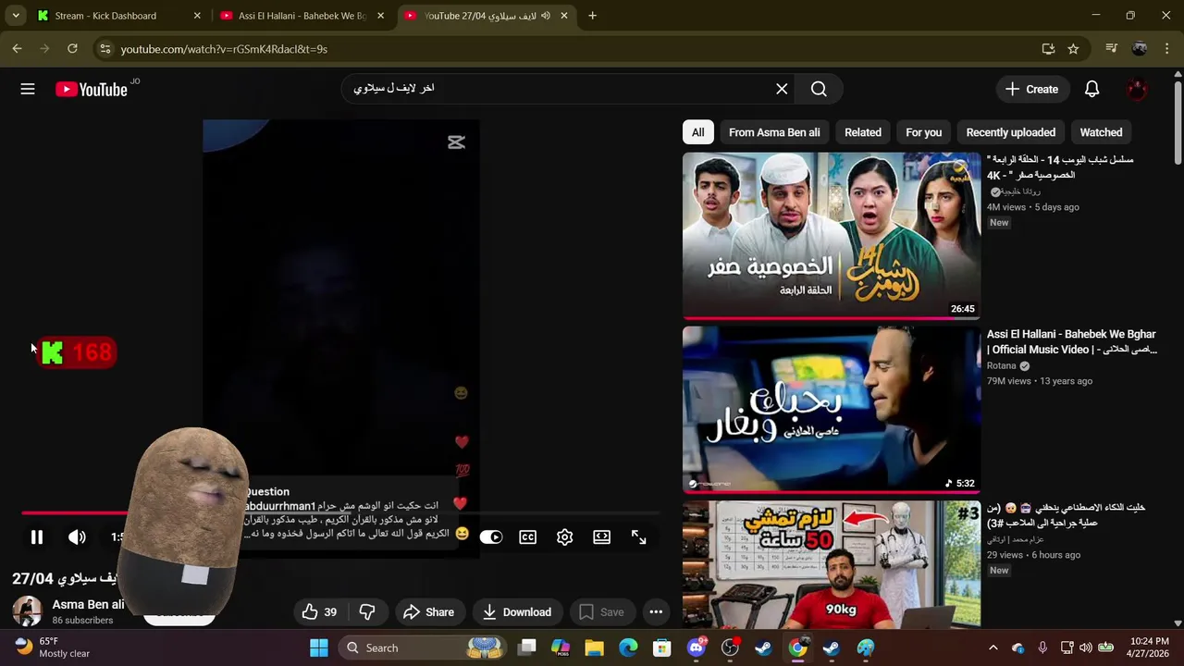The width and height of the screenshot is (1184, 666).
Task: Reload the page
Action: pos(72,48)
